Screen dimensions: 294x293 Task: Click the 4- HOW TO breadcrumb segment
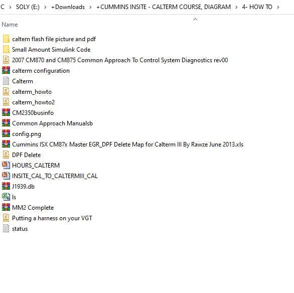(x=257, y=7)
